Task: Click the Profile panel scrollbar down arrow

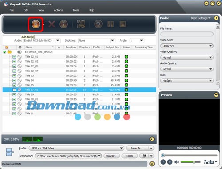Action: 218,83
